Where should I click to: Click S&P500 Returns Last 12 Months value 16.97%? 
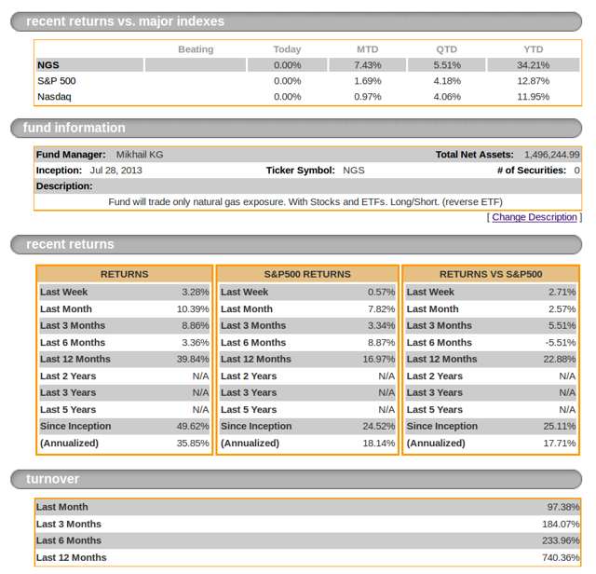pos(379,359)
